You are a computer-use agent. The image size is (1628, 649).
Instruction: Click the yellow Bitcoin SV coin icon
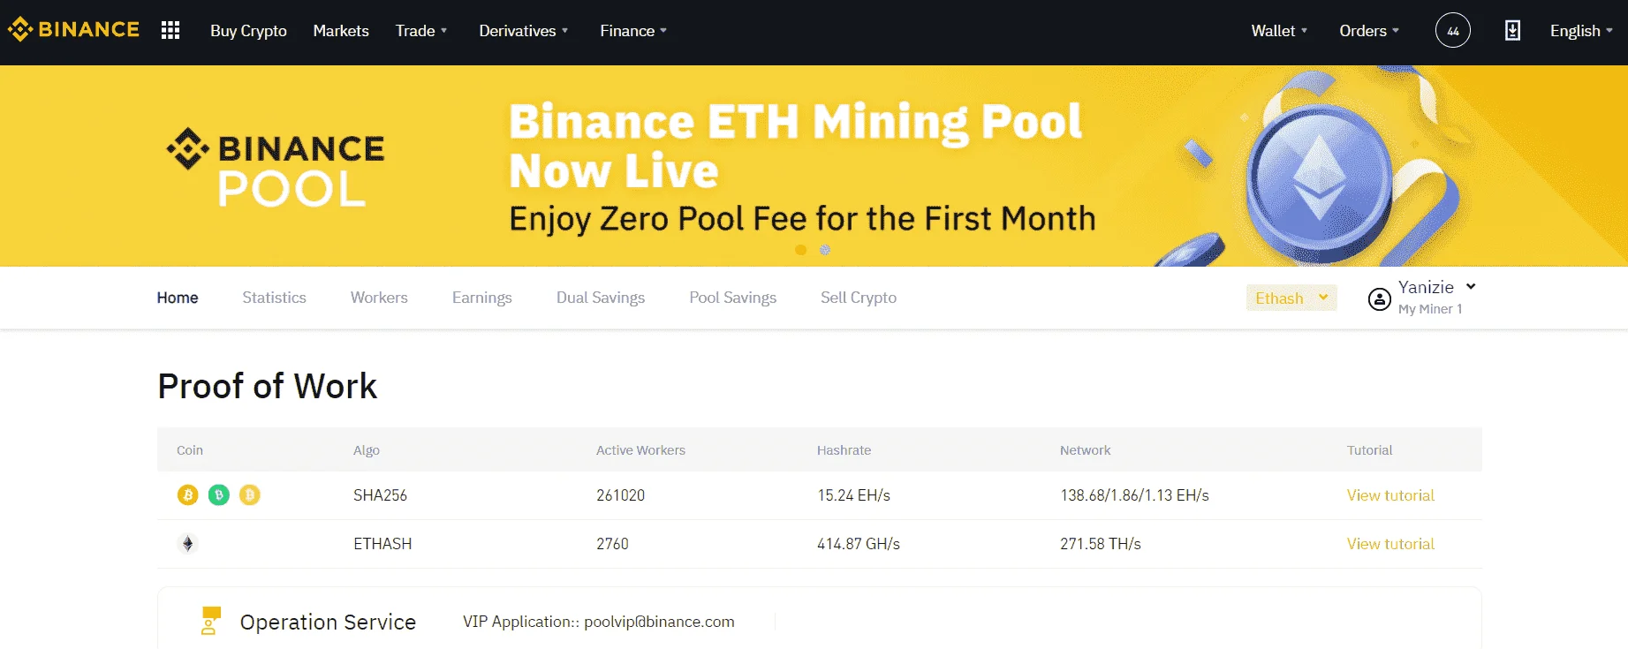pos(250,495)
